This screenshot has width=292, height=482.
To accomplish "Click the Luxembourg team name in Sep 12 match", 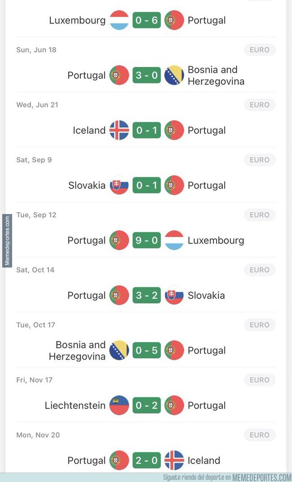I will [216, 241].
